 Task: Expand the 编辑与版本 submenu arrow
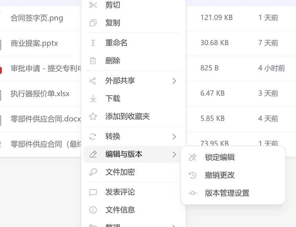[174, 154]
